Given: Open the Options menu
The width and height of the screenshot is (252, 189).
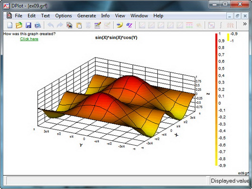Looking at the screenshot, I should point(64,16).
